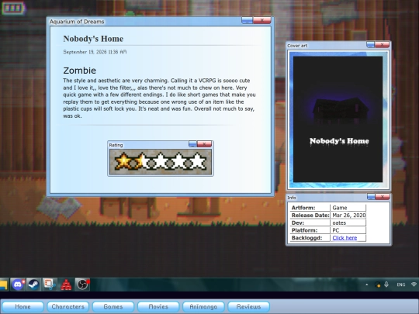
Task: Click the microphone tray icon
Action: (x=386, y=285)
